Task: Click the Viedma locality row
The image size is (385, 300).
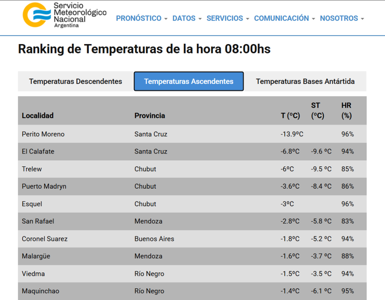Action: pos(192,274)
